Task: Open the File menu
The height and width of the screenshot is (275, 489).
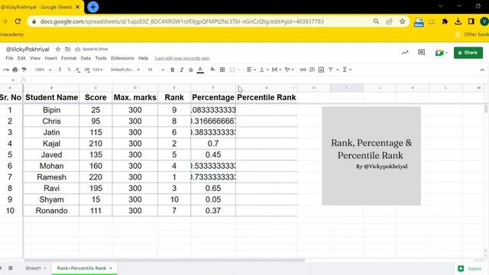Action: (x=9, y=58)
